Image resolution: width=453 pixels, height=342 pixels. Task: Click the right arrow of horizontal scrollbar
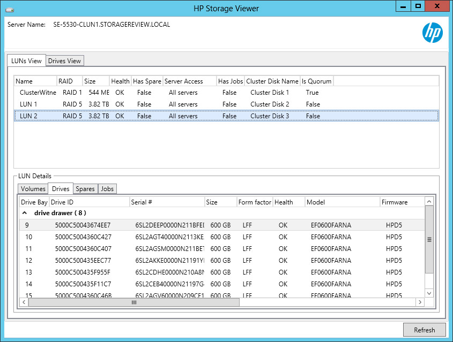pos(420,302)
